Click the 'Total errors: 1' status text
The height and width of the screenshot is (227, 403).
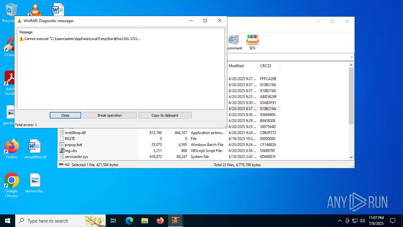[26, 125]
